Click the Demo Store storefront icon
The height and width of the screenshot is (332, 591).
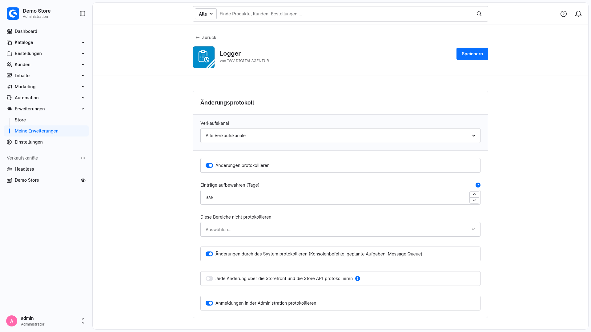click(x=9, y=180)
